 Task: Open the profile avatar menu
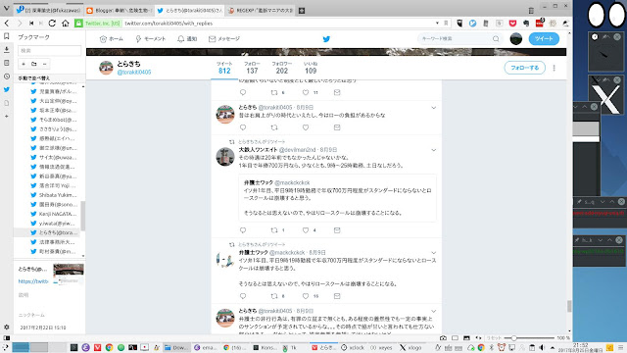coord(516,39)
